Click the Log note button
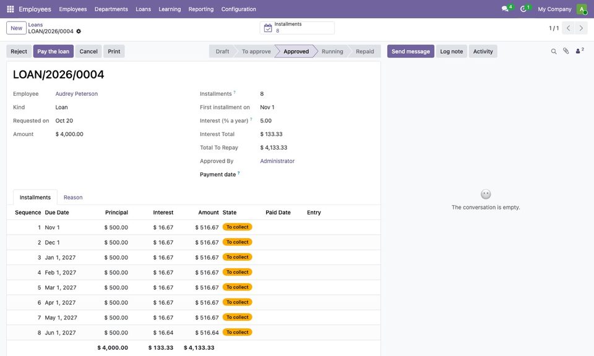The height and width of the screenshot is (356, 594). pos(452,51)
